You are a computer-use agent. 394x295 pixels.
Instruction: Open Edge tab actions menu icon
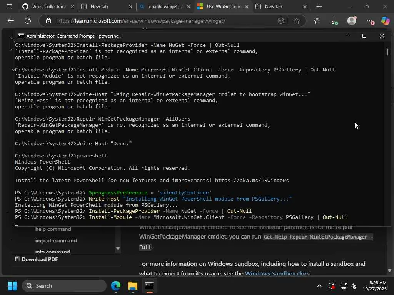pyautogui.click(x=9, y=7)
